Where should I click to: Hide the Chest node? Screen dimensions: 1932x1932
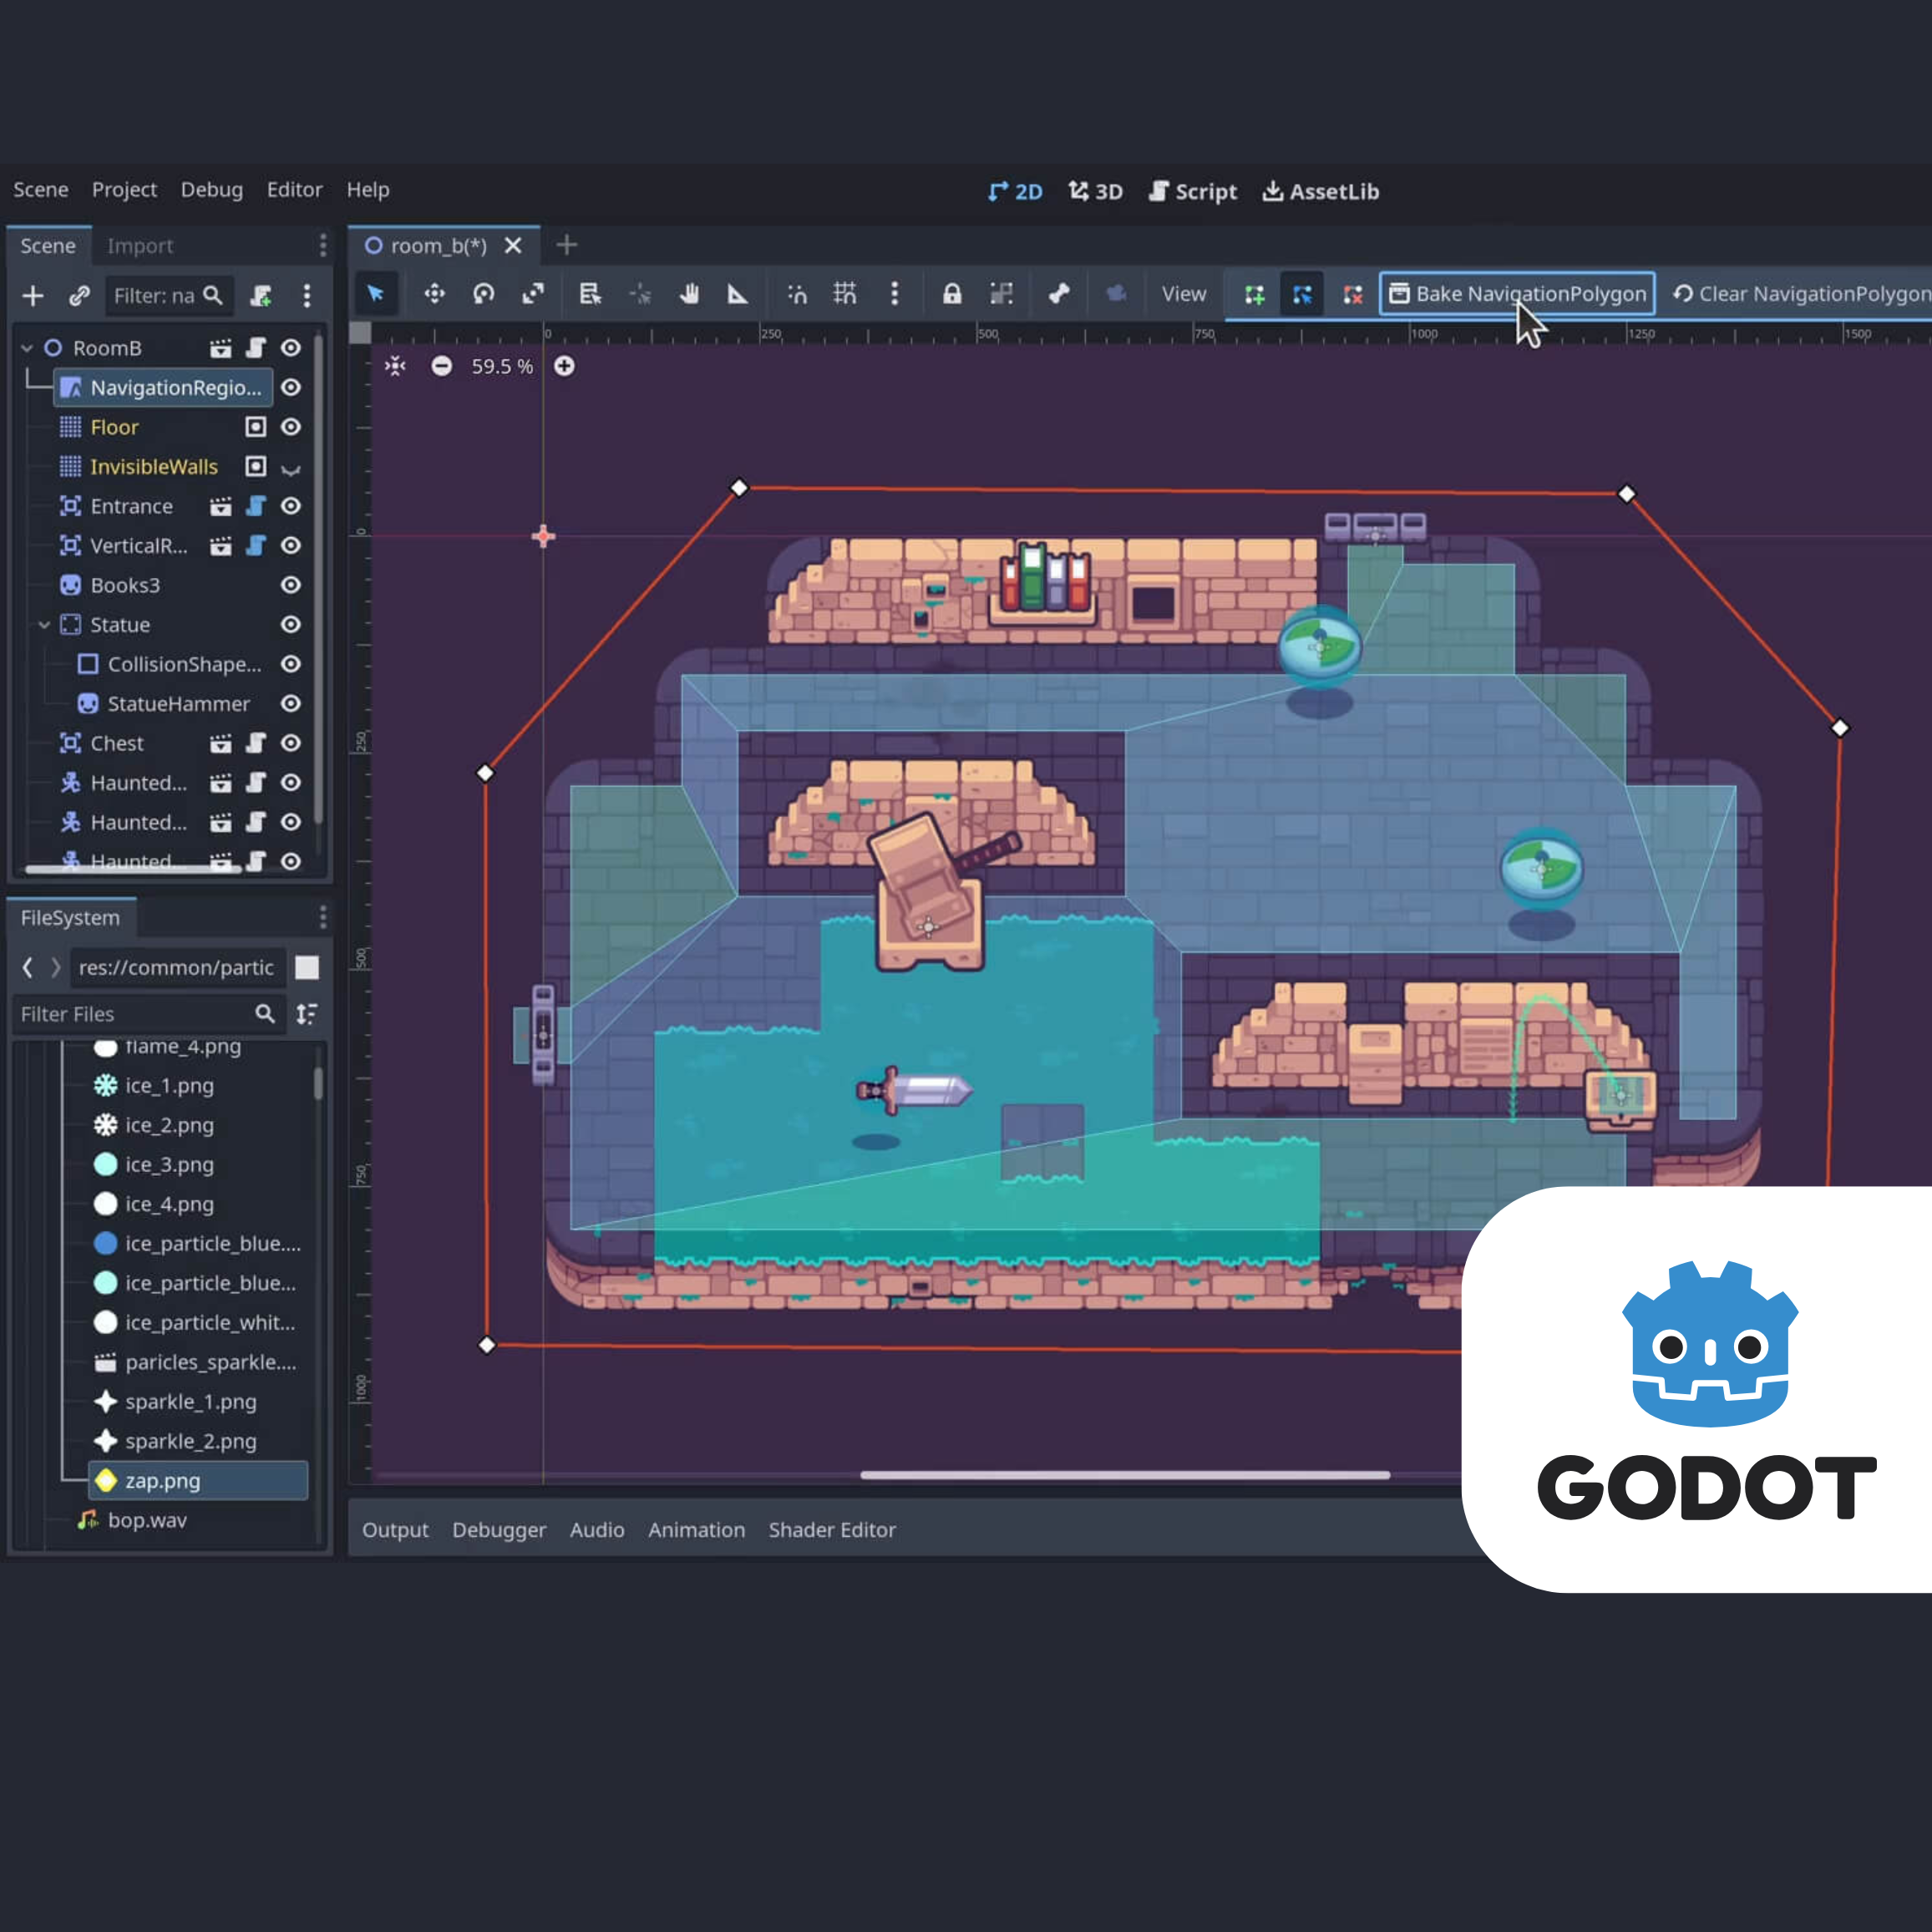pos(291,743)
